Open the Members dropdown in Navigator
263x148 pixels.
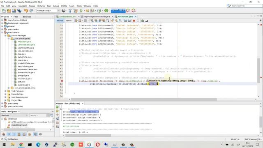(x=14, y=115)
